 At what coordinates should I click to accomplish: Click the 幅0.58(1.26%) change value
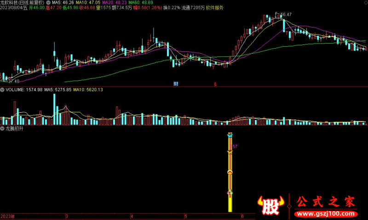(x=147, y=8)
